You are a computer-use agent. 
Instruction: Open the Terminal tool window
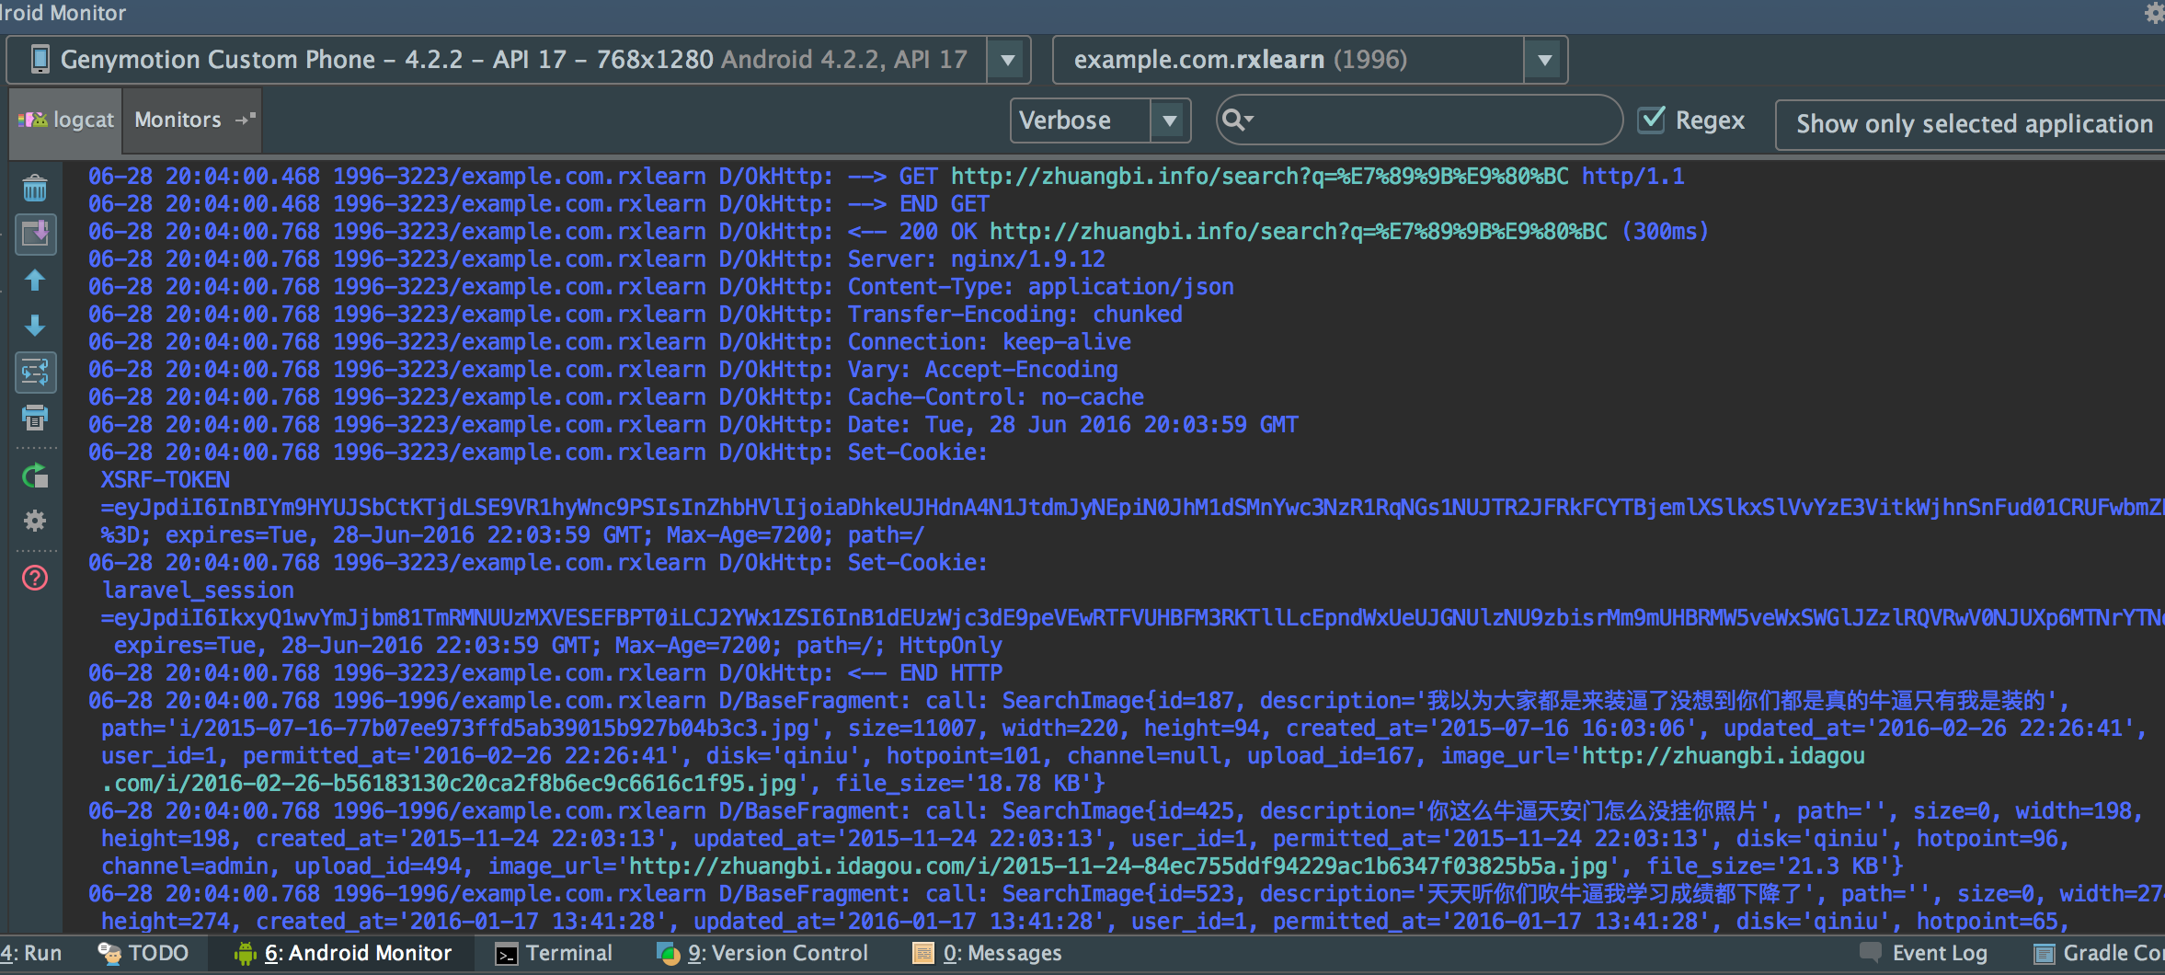point(555,954)
